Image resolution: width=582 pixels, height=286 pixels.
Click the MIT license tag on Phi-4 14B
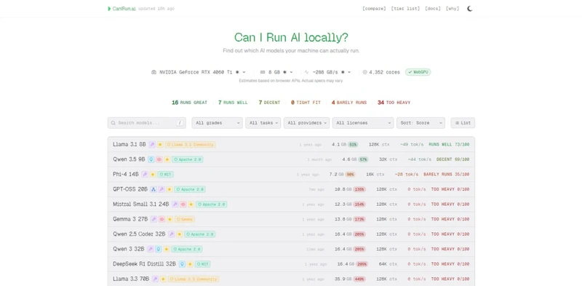coord(166,174)
